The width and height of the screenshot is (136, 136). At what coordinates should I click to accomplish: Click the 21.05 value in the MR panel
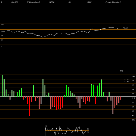126,82
